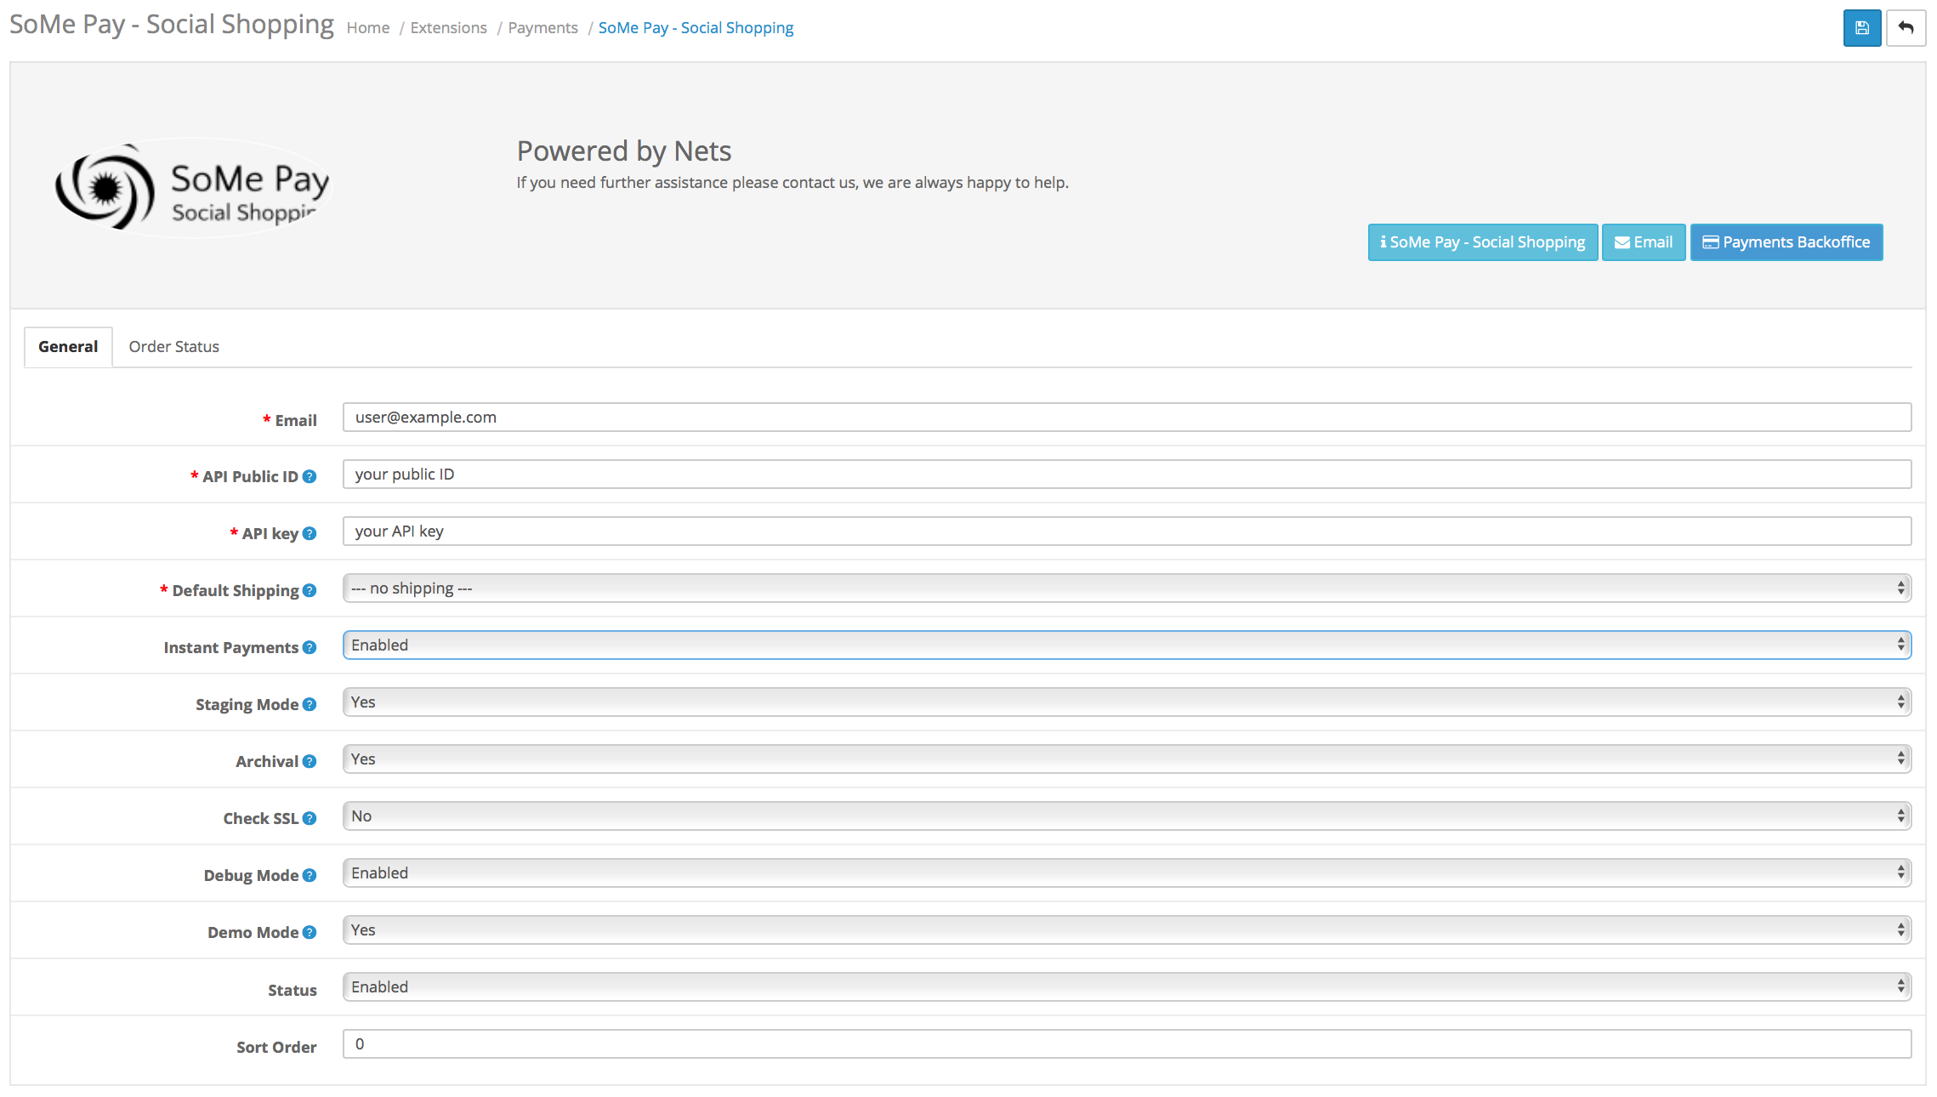Open the Check SSL dropdown
1937x1097 pixels.
click(x=1127, y=816)
